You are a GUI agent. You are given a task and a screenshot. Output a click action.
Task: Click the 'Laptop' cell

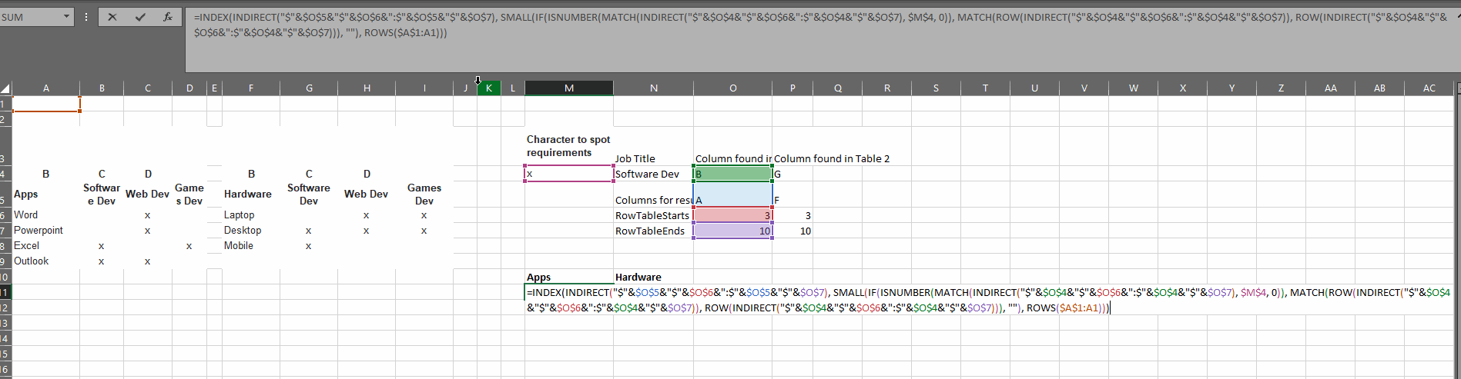point(251,215)
